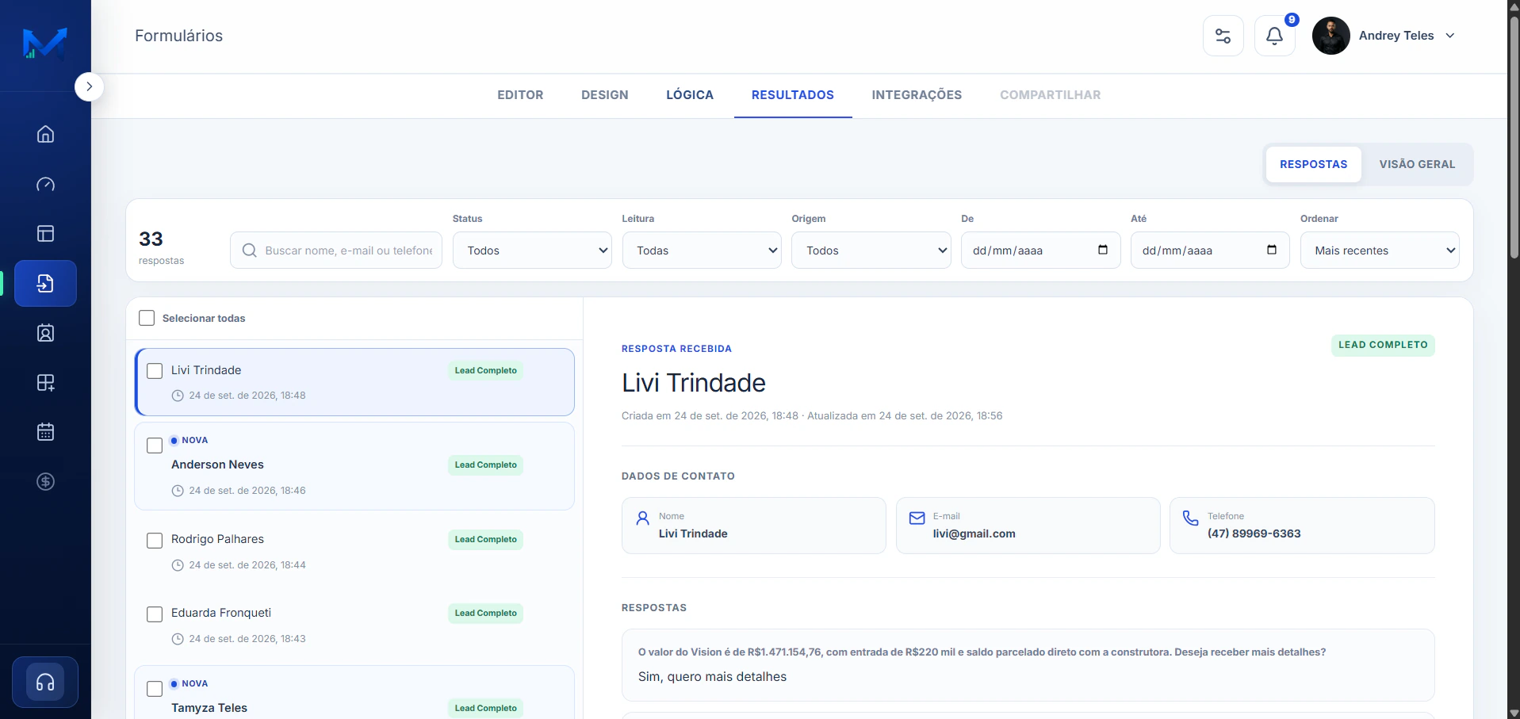This screenshot has width=1520, height=719.
Task: Switch to the LÓGICA tab
Action: pyautogui.click(x=690, y=95)
